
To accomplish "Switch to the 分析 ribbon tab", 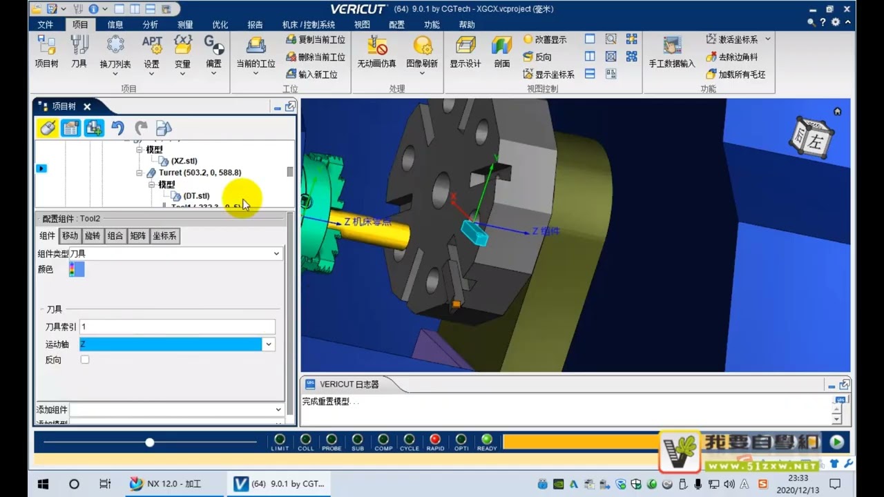I will 150,24.
